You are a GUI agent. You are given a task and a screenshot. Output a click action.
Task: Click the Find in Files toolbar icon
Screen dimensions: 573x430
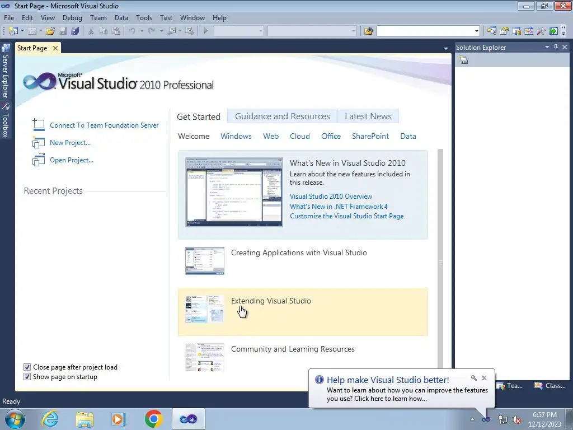click(368, 31)
